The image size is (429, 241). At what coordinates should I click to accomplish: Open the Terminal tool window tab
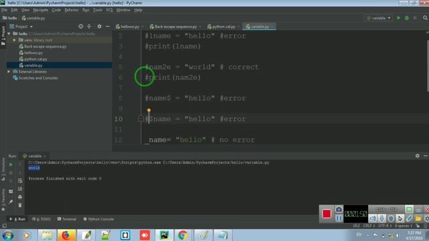[67, 219]
